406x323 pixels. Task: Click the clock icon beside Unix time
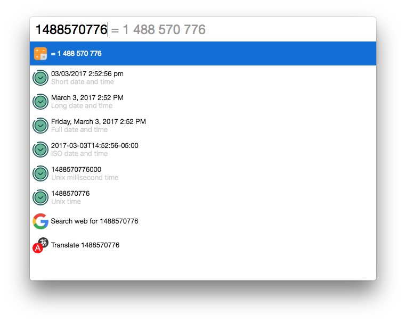click(x=40, y=197)
